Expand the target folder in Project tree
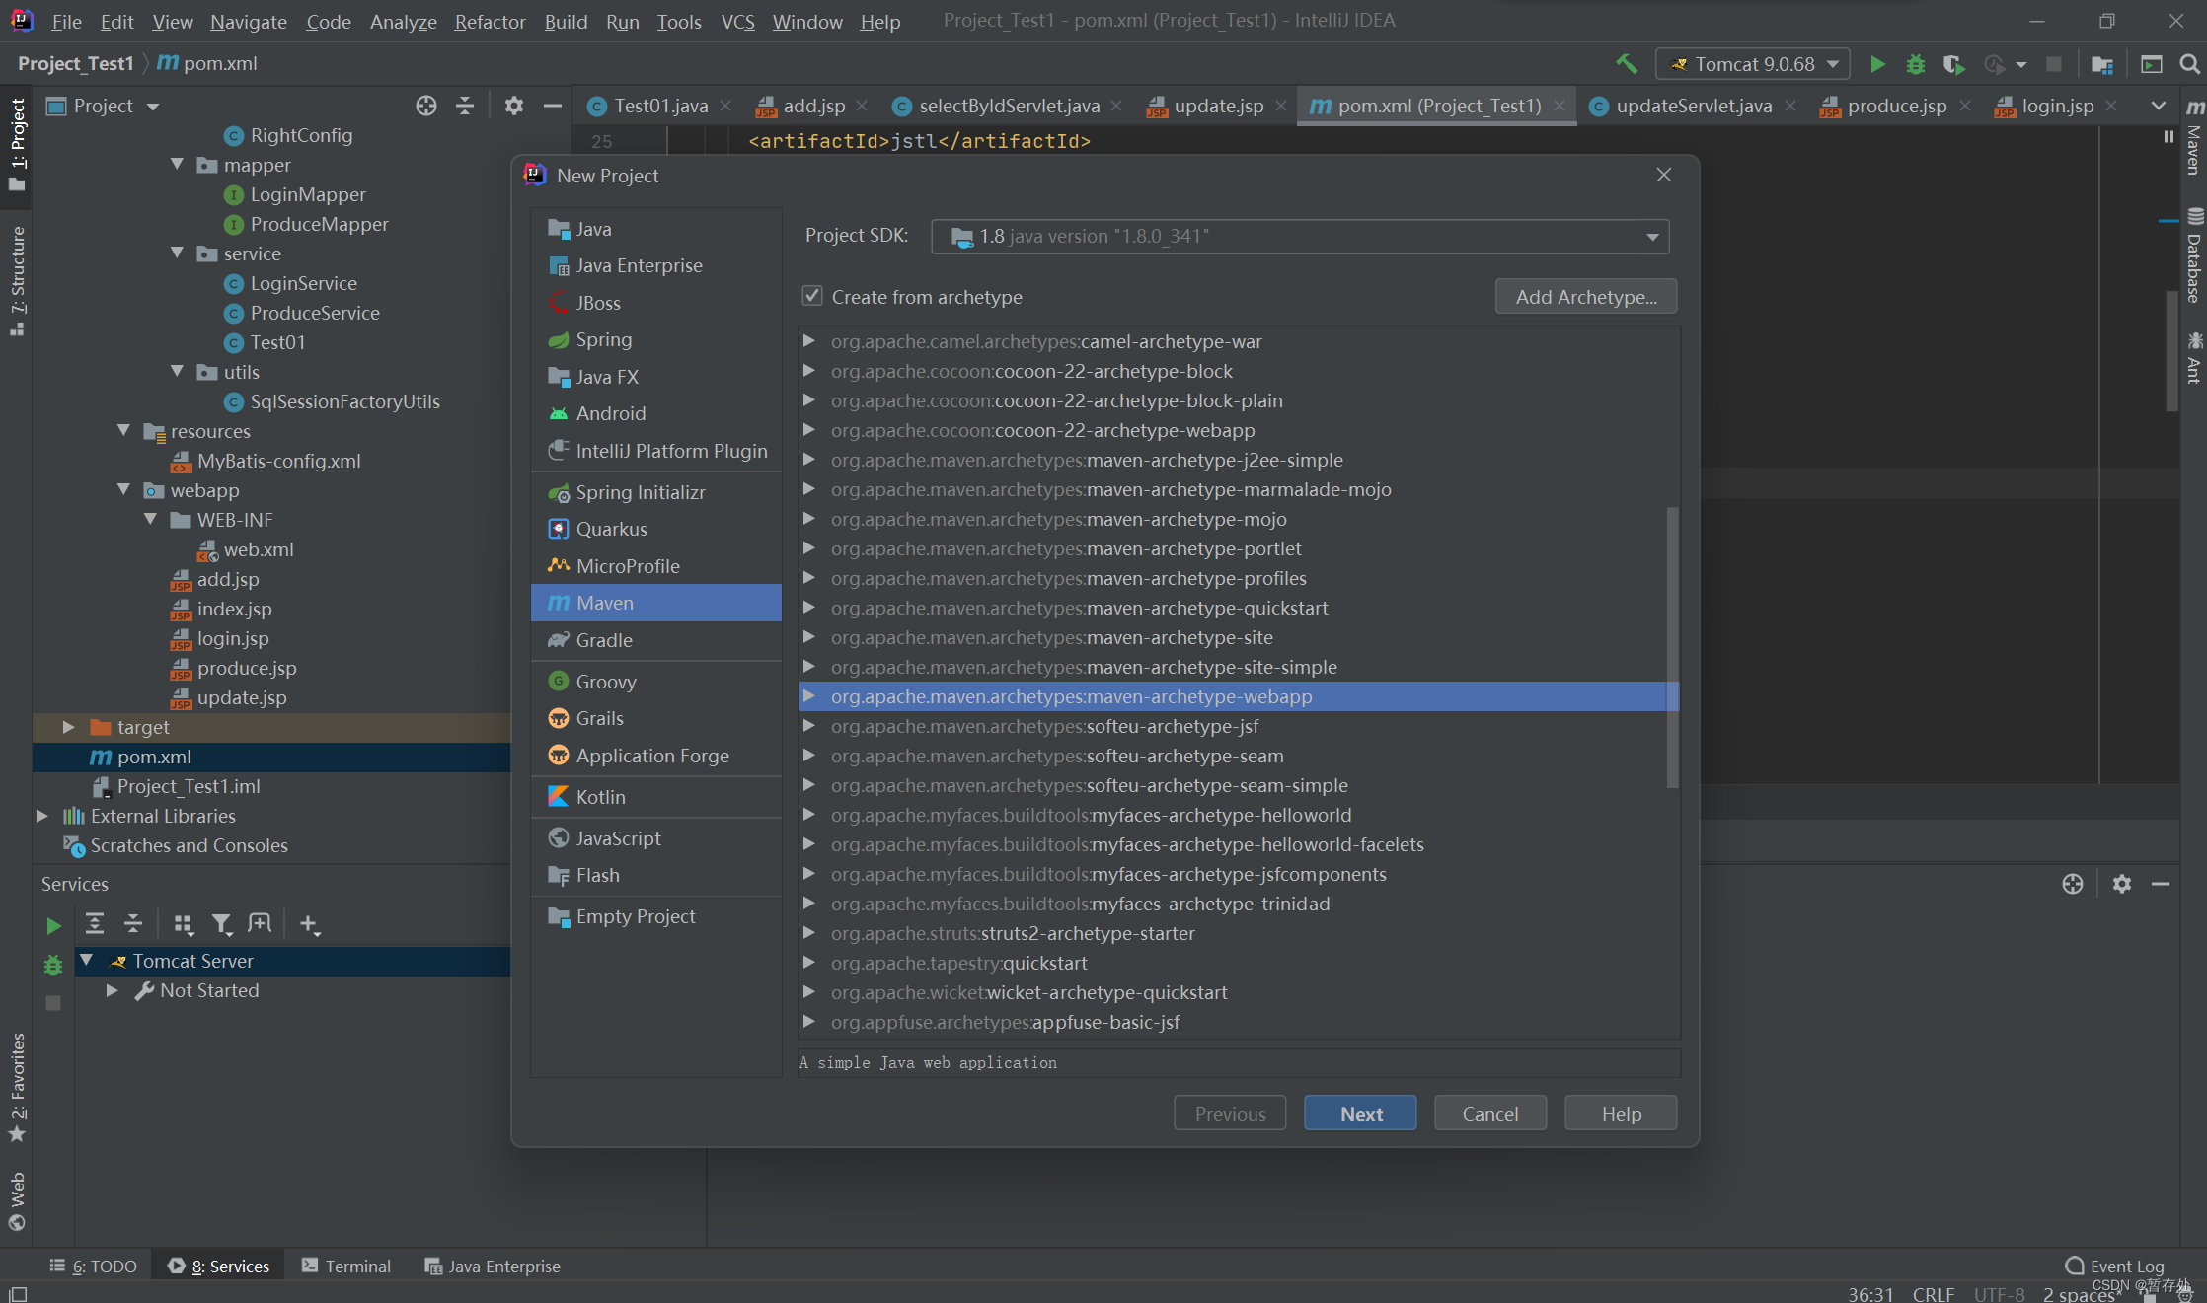Screen dimensions: 2207x1303 [69, 727]
